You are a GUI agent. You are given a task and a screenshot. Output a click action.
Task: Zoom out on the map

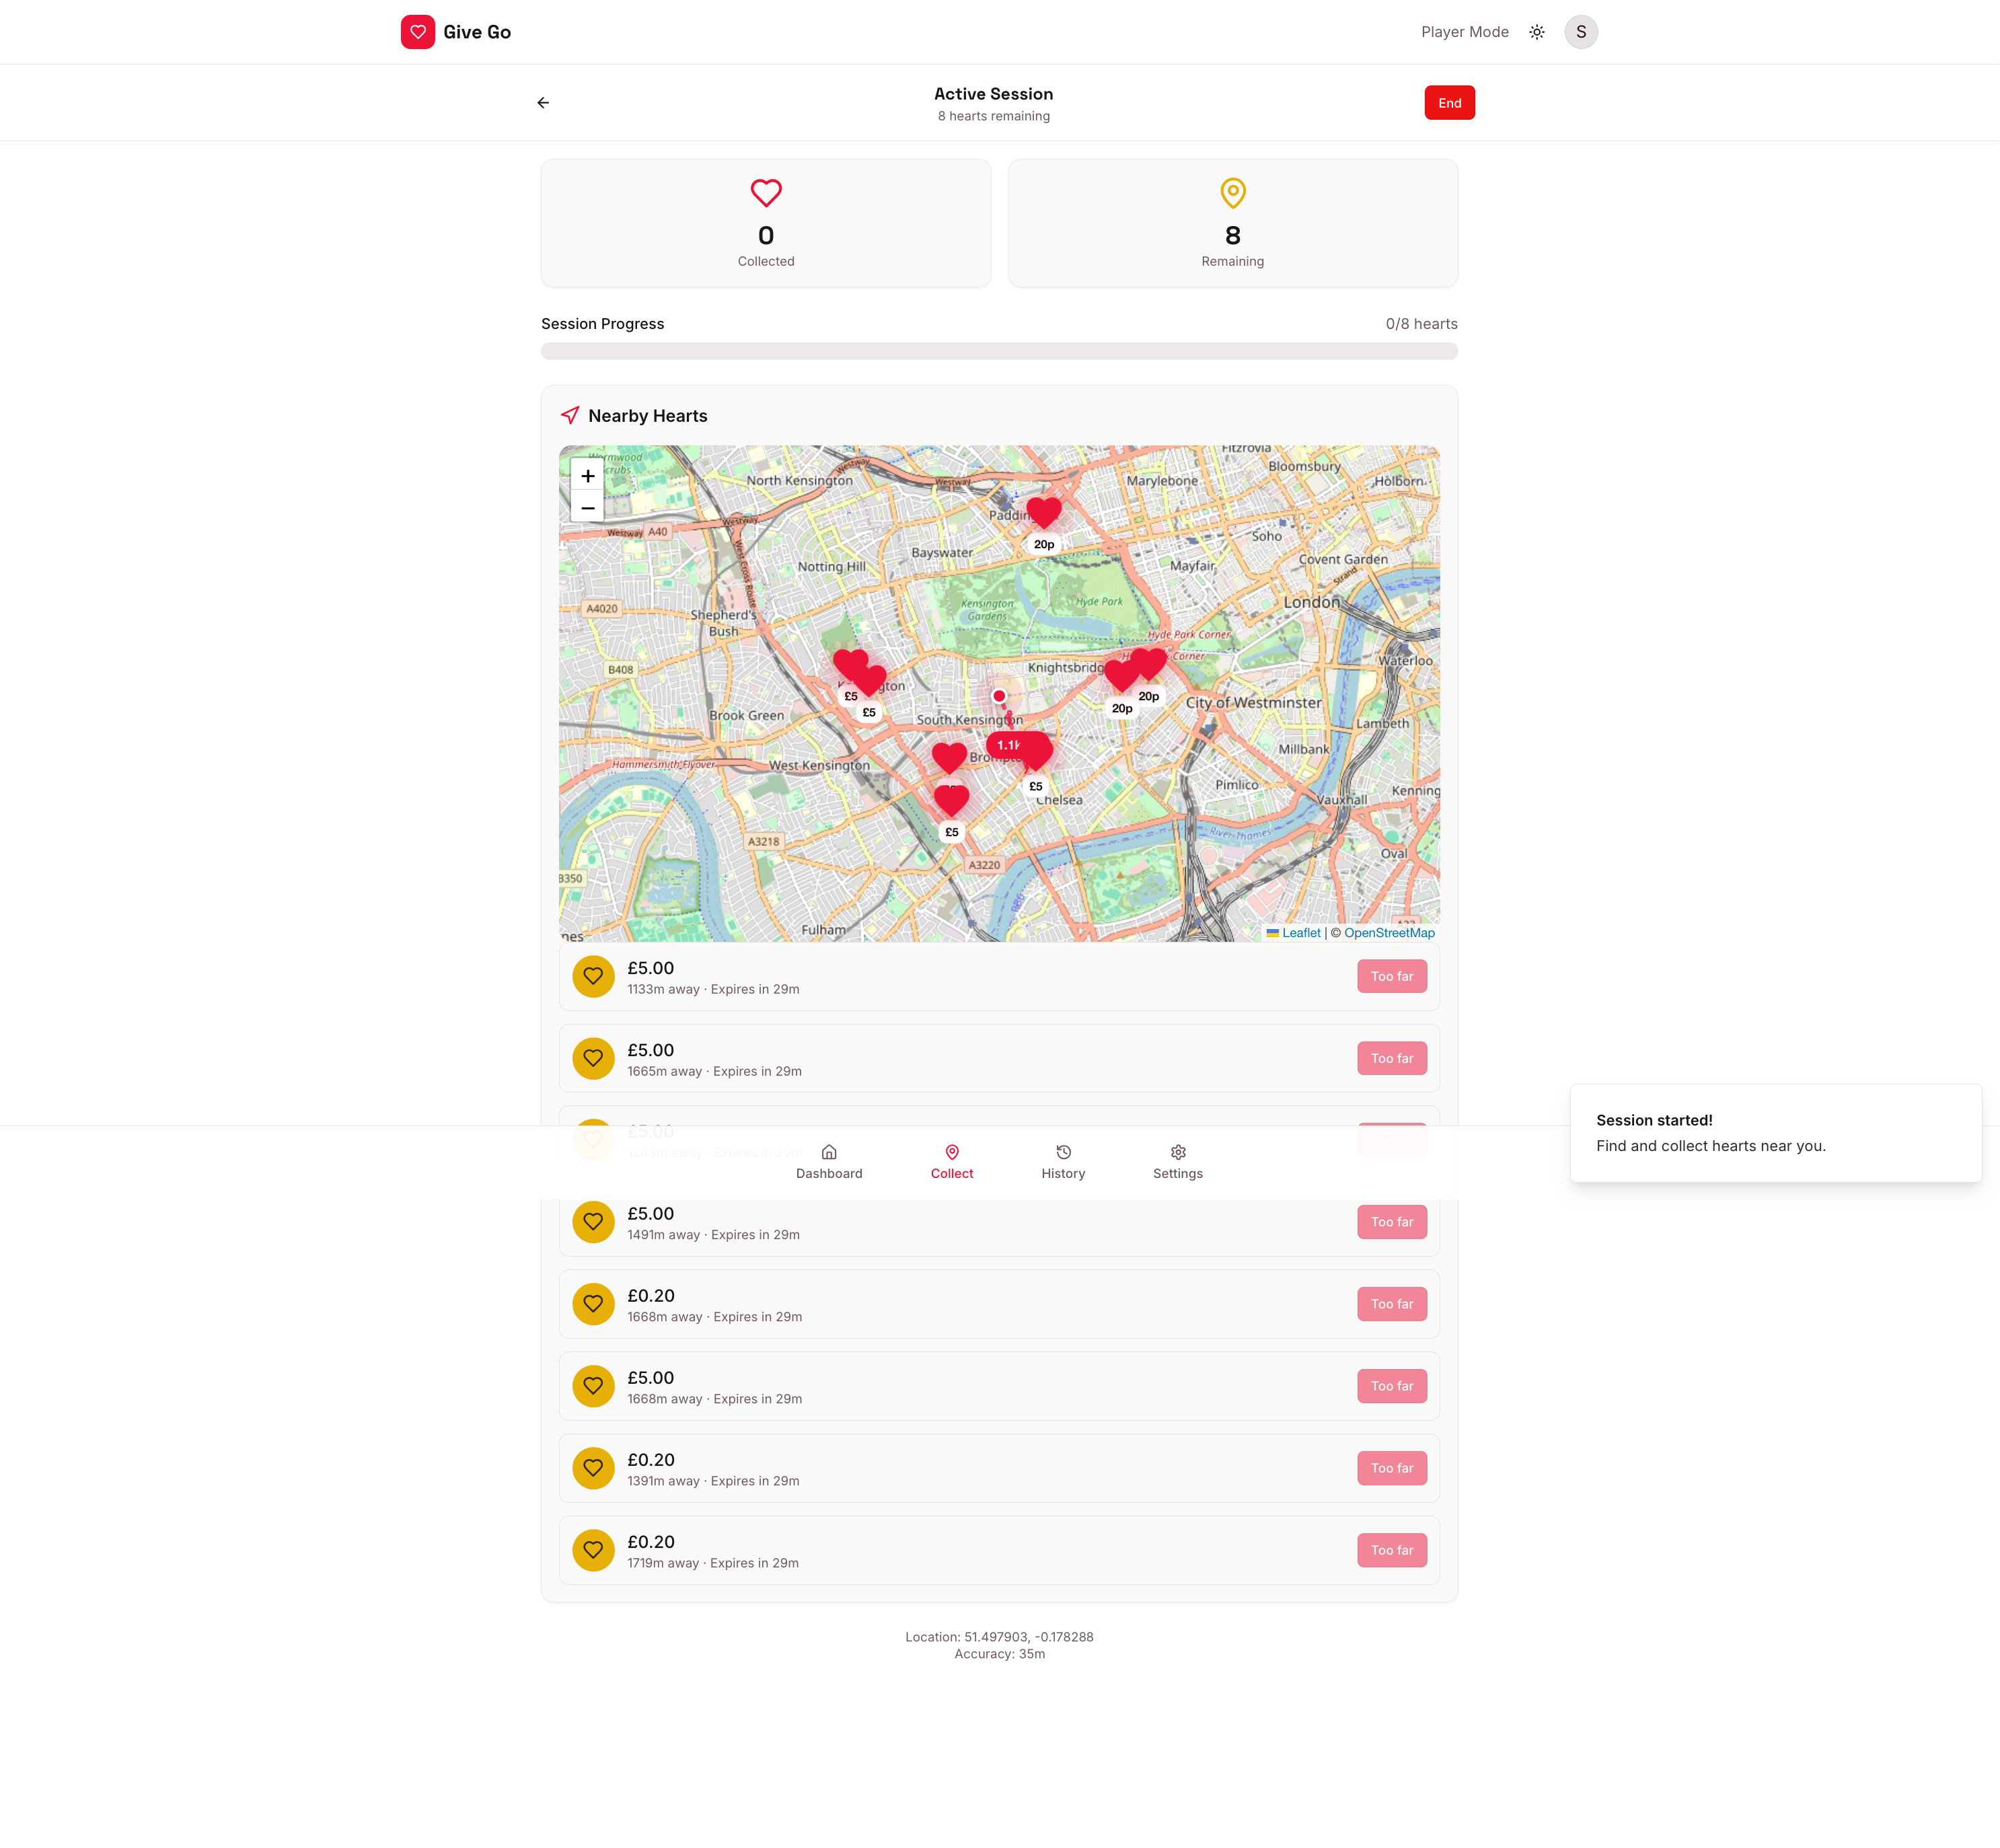point(588,508)
